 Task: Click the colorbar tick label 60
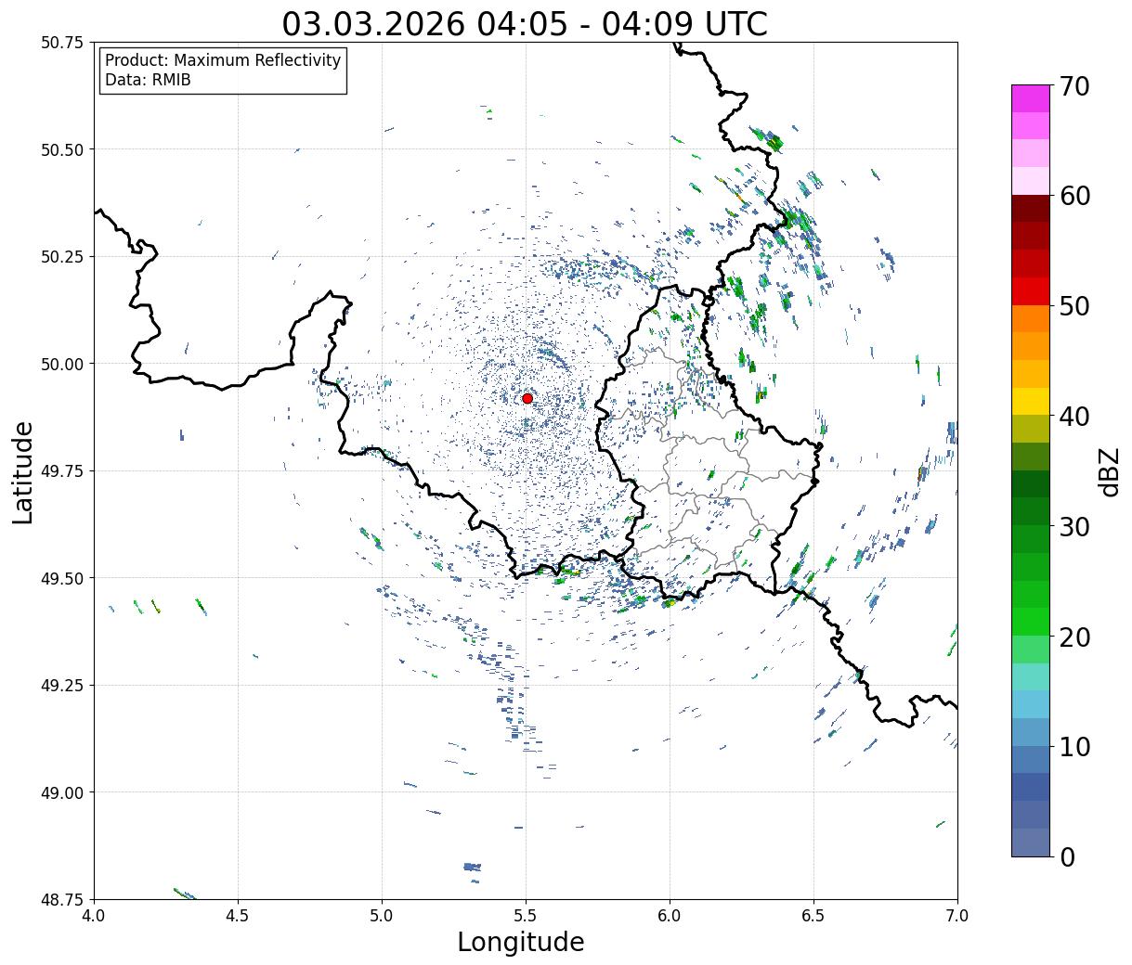pyautogui.click(x=1074, y=196)
